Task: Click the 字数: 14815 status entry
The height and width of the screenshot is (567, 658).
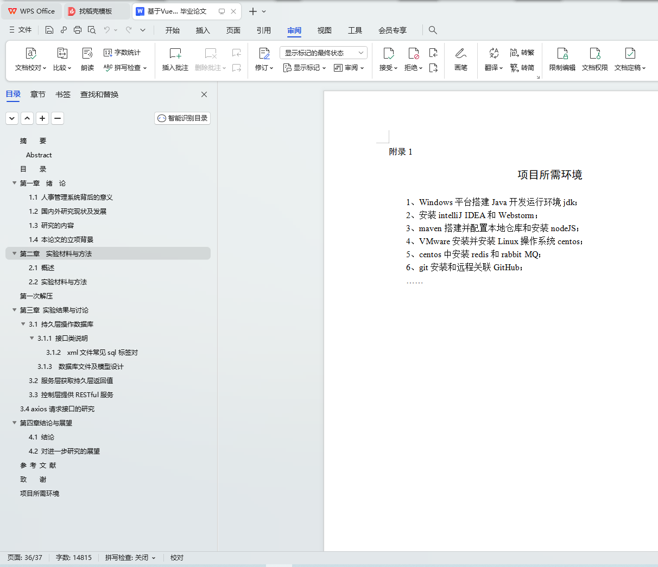Action: pyautogui.click(x=74, y=557)
